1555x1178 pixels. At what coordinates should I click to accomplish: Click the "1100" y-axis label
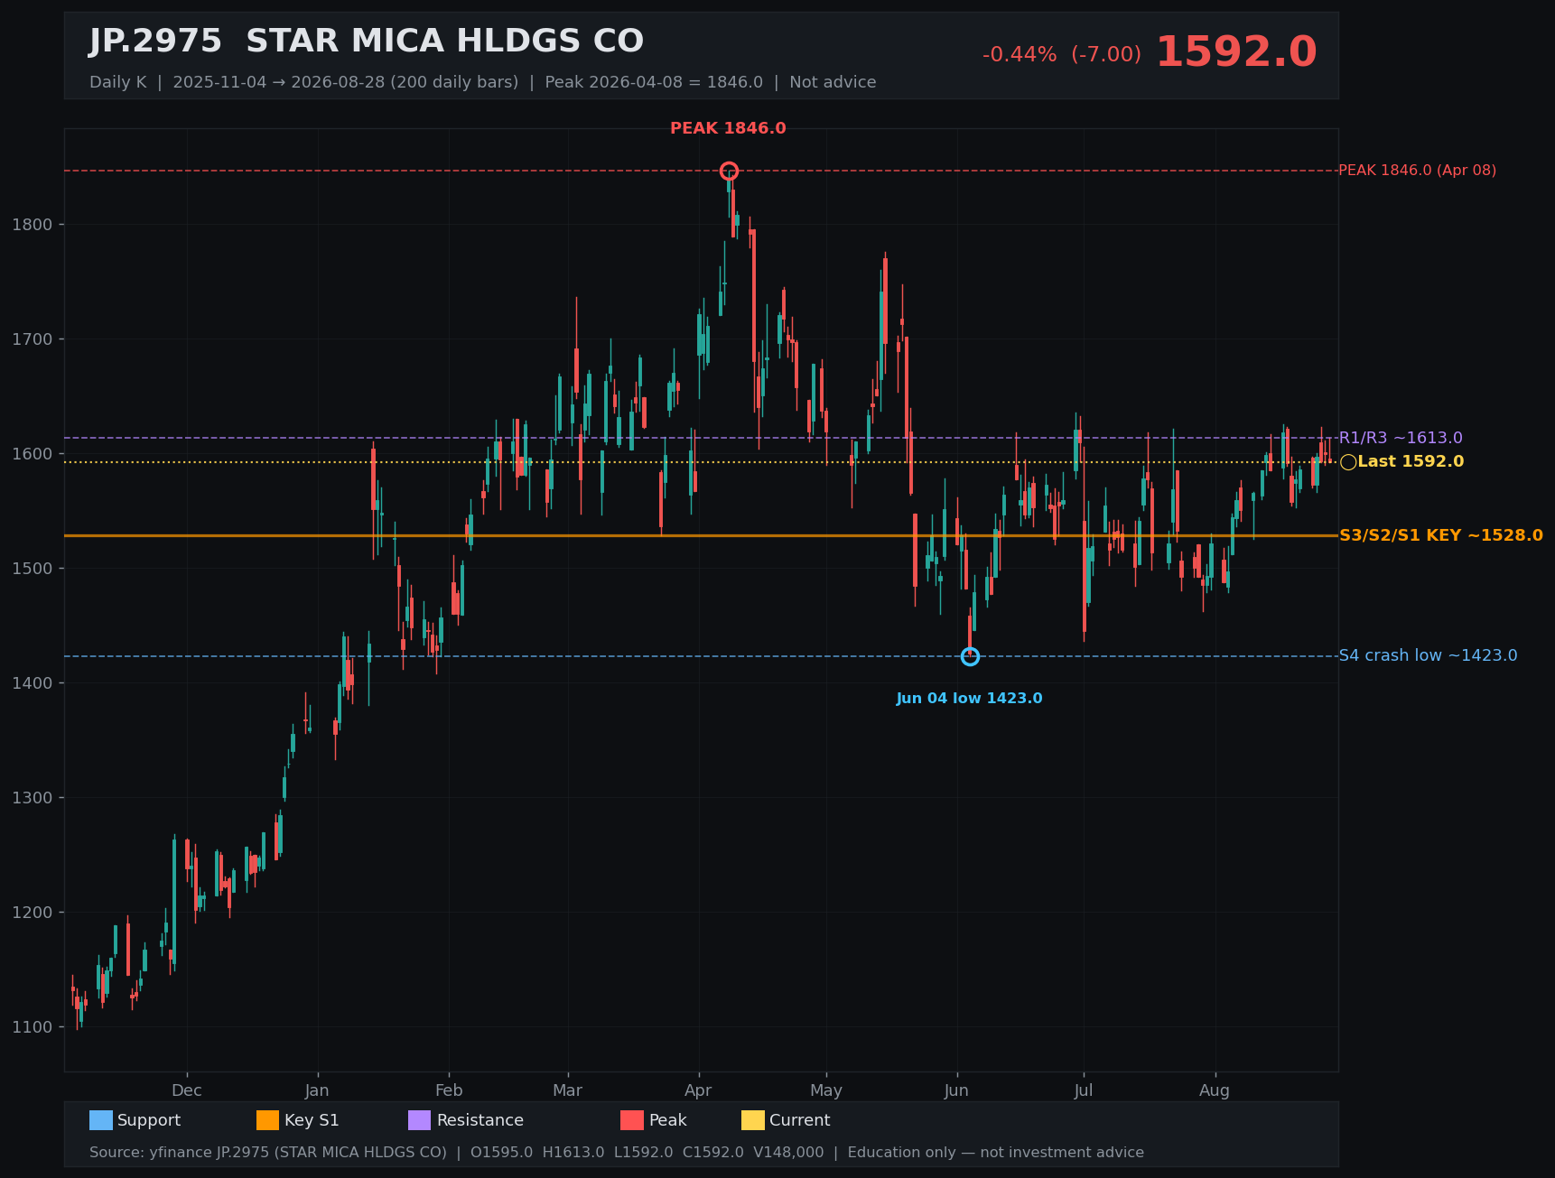(x=32, y=1027)
